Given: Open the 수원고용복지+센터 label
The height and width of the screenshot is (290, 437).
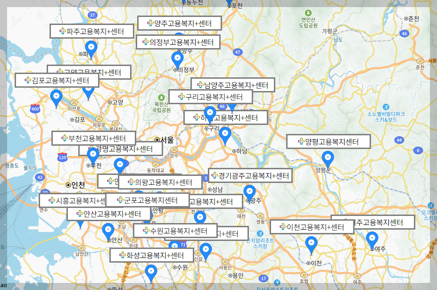Looking at the screenshot, I should tap(175, 231).
